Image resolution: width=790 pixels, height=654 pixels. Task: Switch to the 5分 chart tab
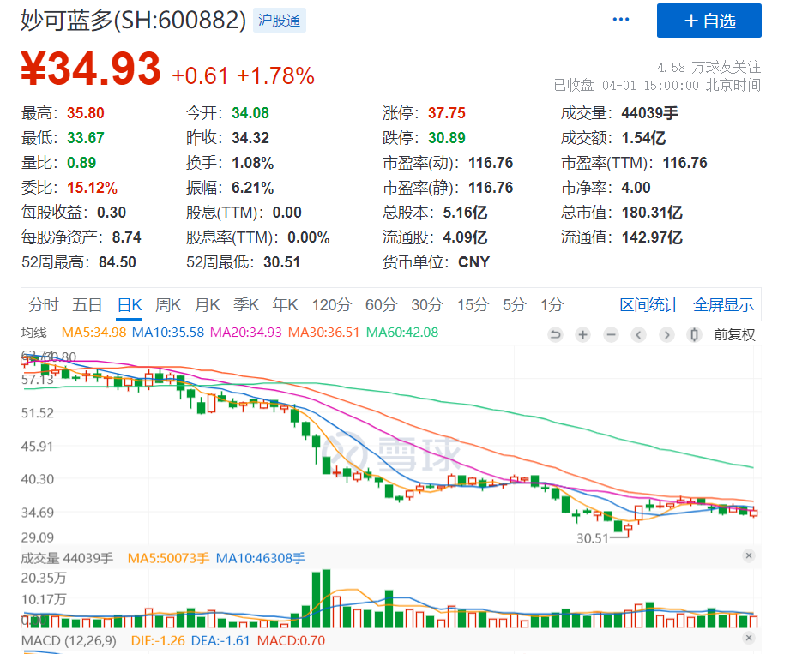(515, 304)
